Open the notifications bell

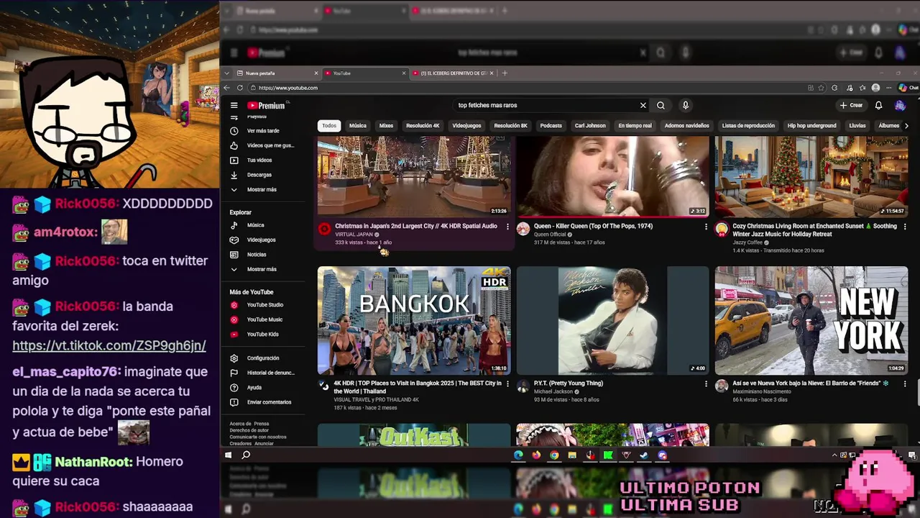click(878, 105)
